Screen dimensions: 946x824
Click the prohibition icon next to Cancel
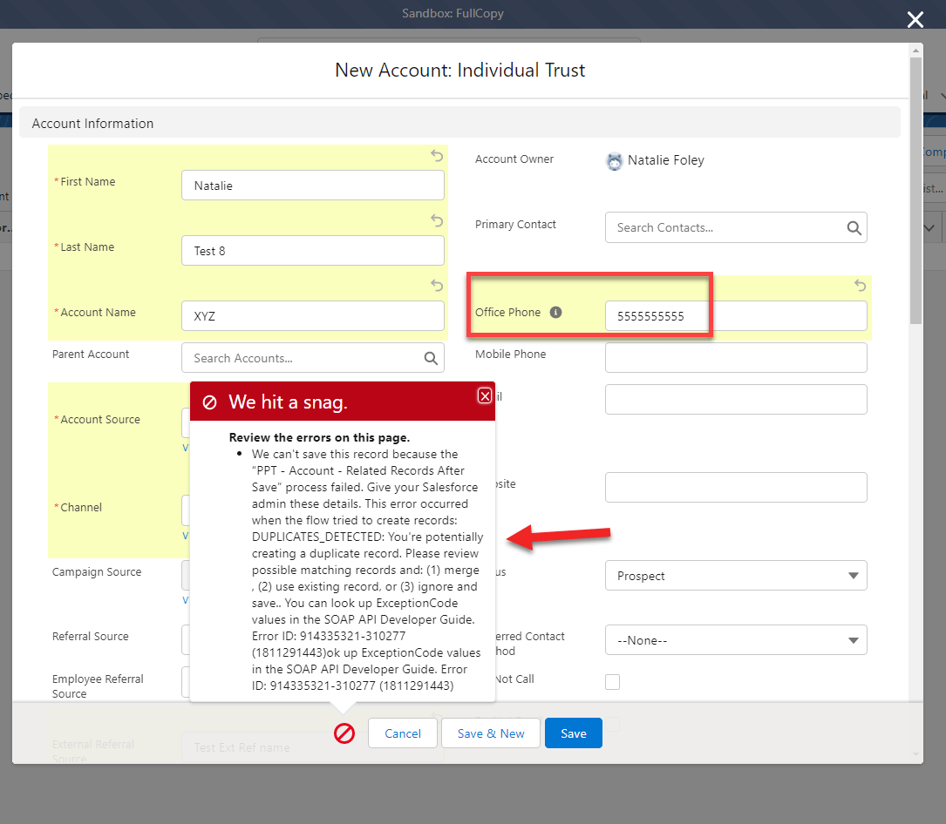click(x=344, y=733)
